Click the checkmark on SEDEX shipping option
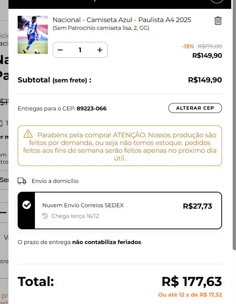Image resolution: width=236 pixels, height=304 pixels. pos(26,205)
